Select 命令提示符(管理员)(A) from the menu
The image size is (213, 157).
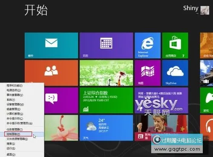(x=20, y=123)
